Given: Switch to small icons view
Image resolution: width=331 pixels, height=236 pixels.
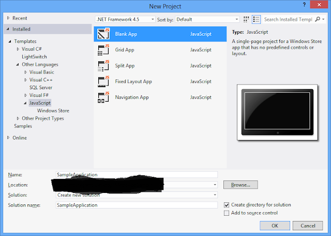Looking at the screenshot, I should pyautogui.click(x=246, y=20).
